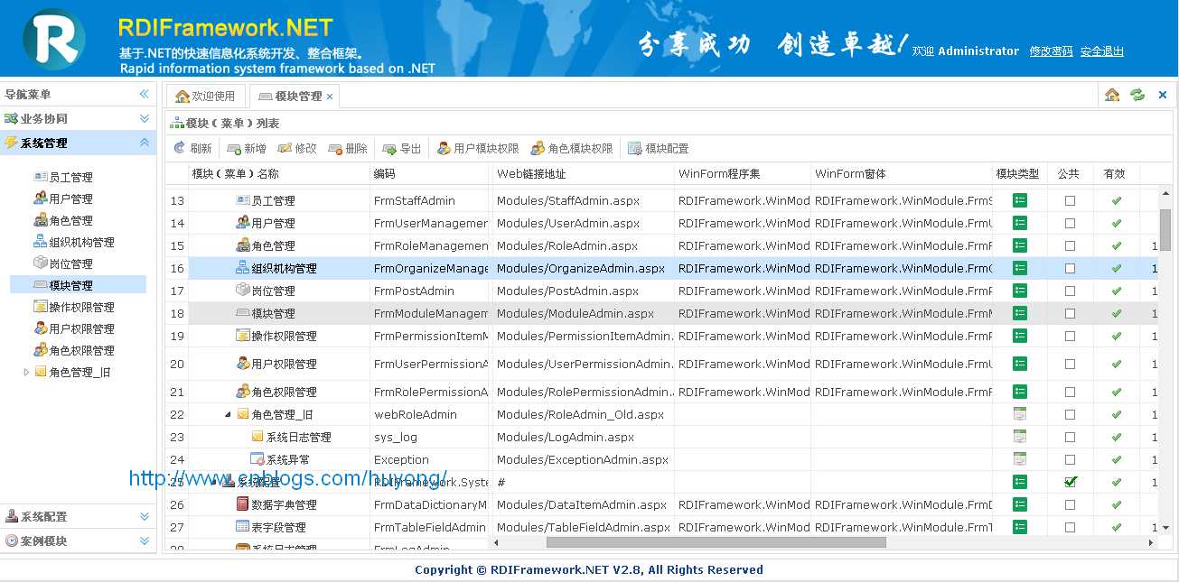Collapse the navigation menu (导航菜单) panel
Viewport: 1179px width, 582px height.
(x=144, y=94)
